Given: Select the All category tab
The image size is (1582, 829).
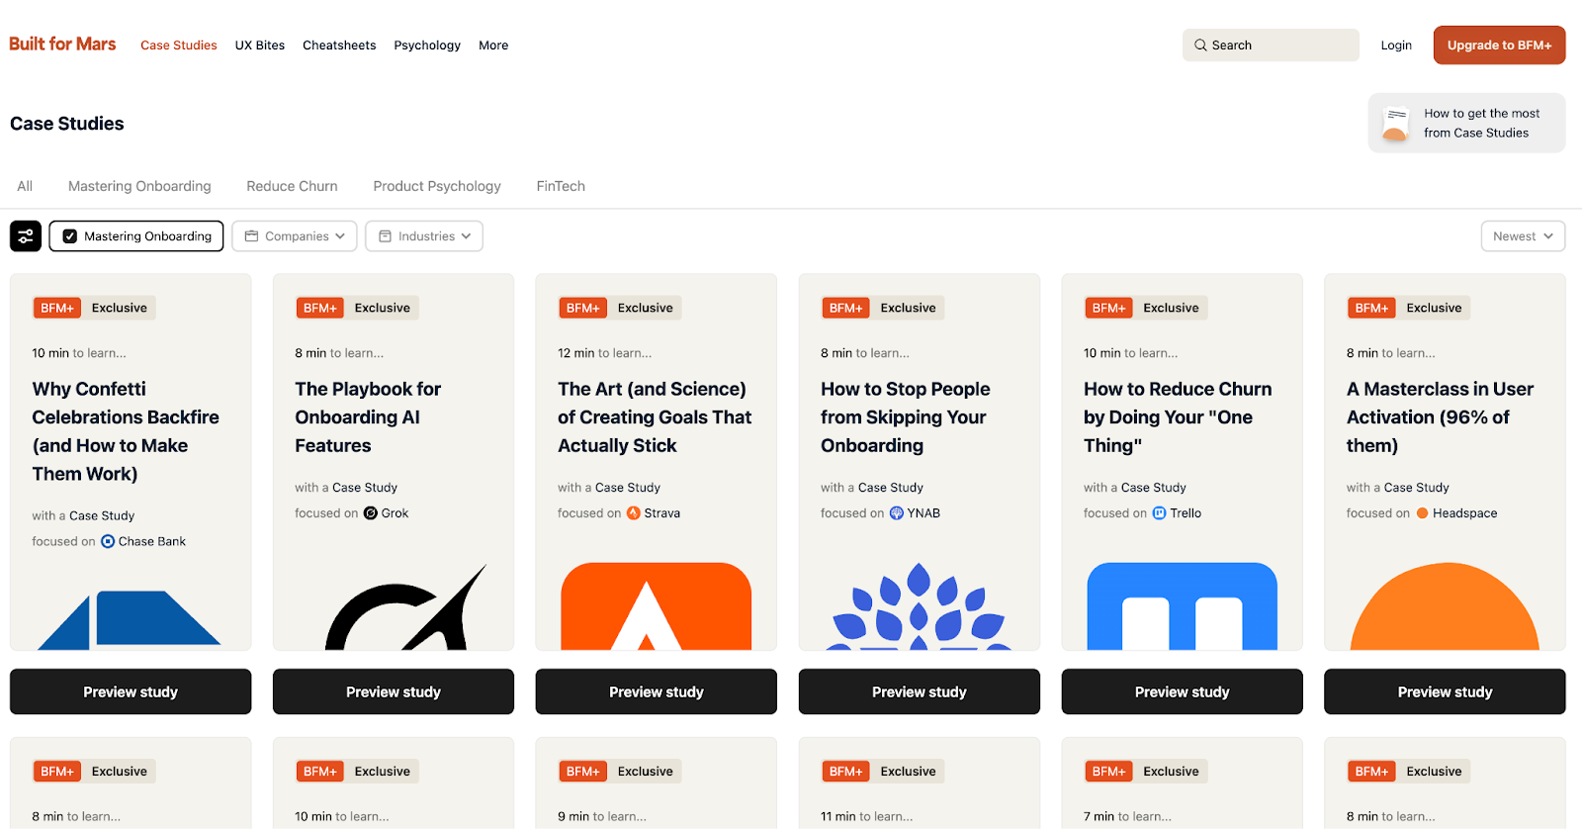Looking at the screenshot, I should [x=25, y=186].
